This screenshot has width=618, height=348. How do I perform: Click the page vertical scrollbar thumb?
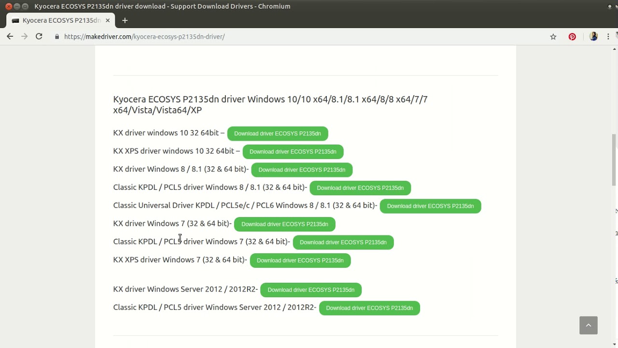coord(614,159)
